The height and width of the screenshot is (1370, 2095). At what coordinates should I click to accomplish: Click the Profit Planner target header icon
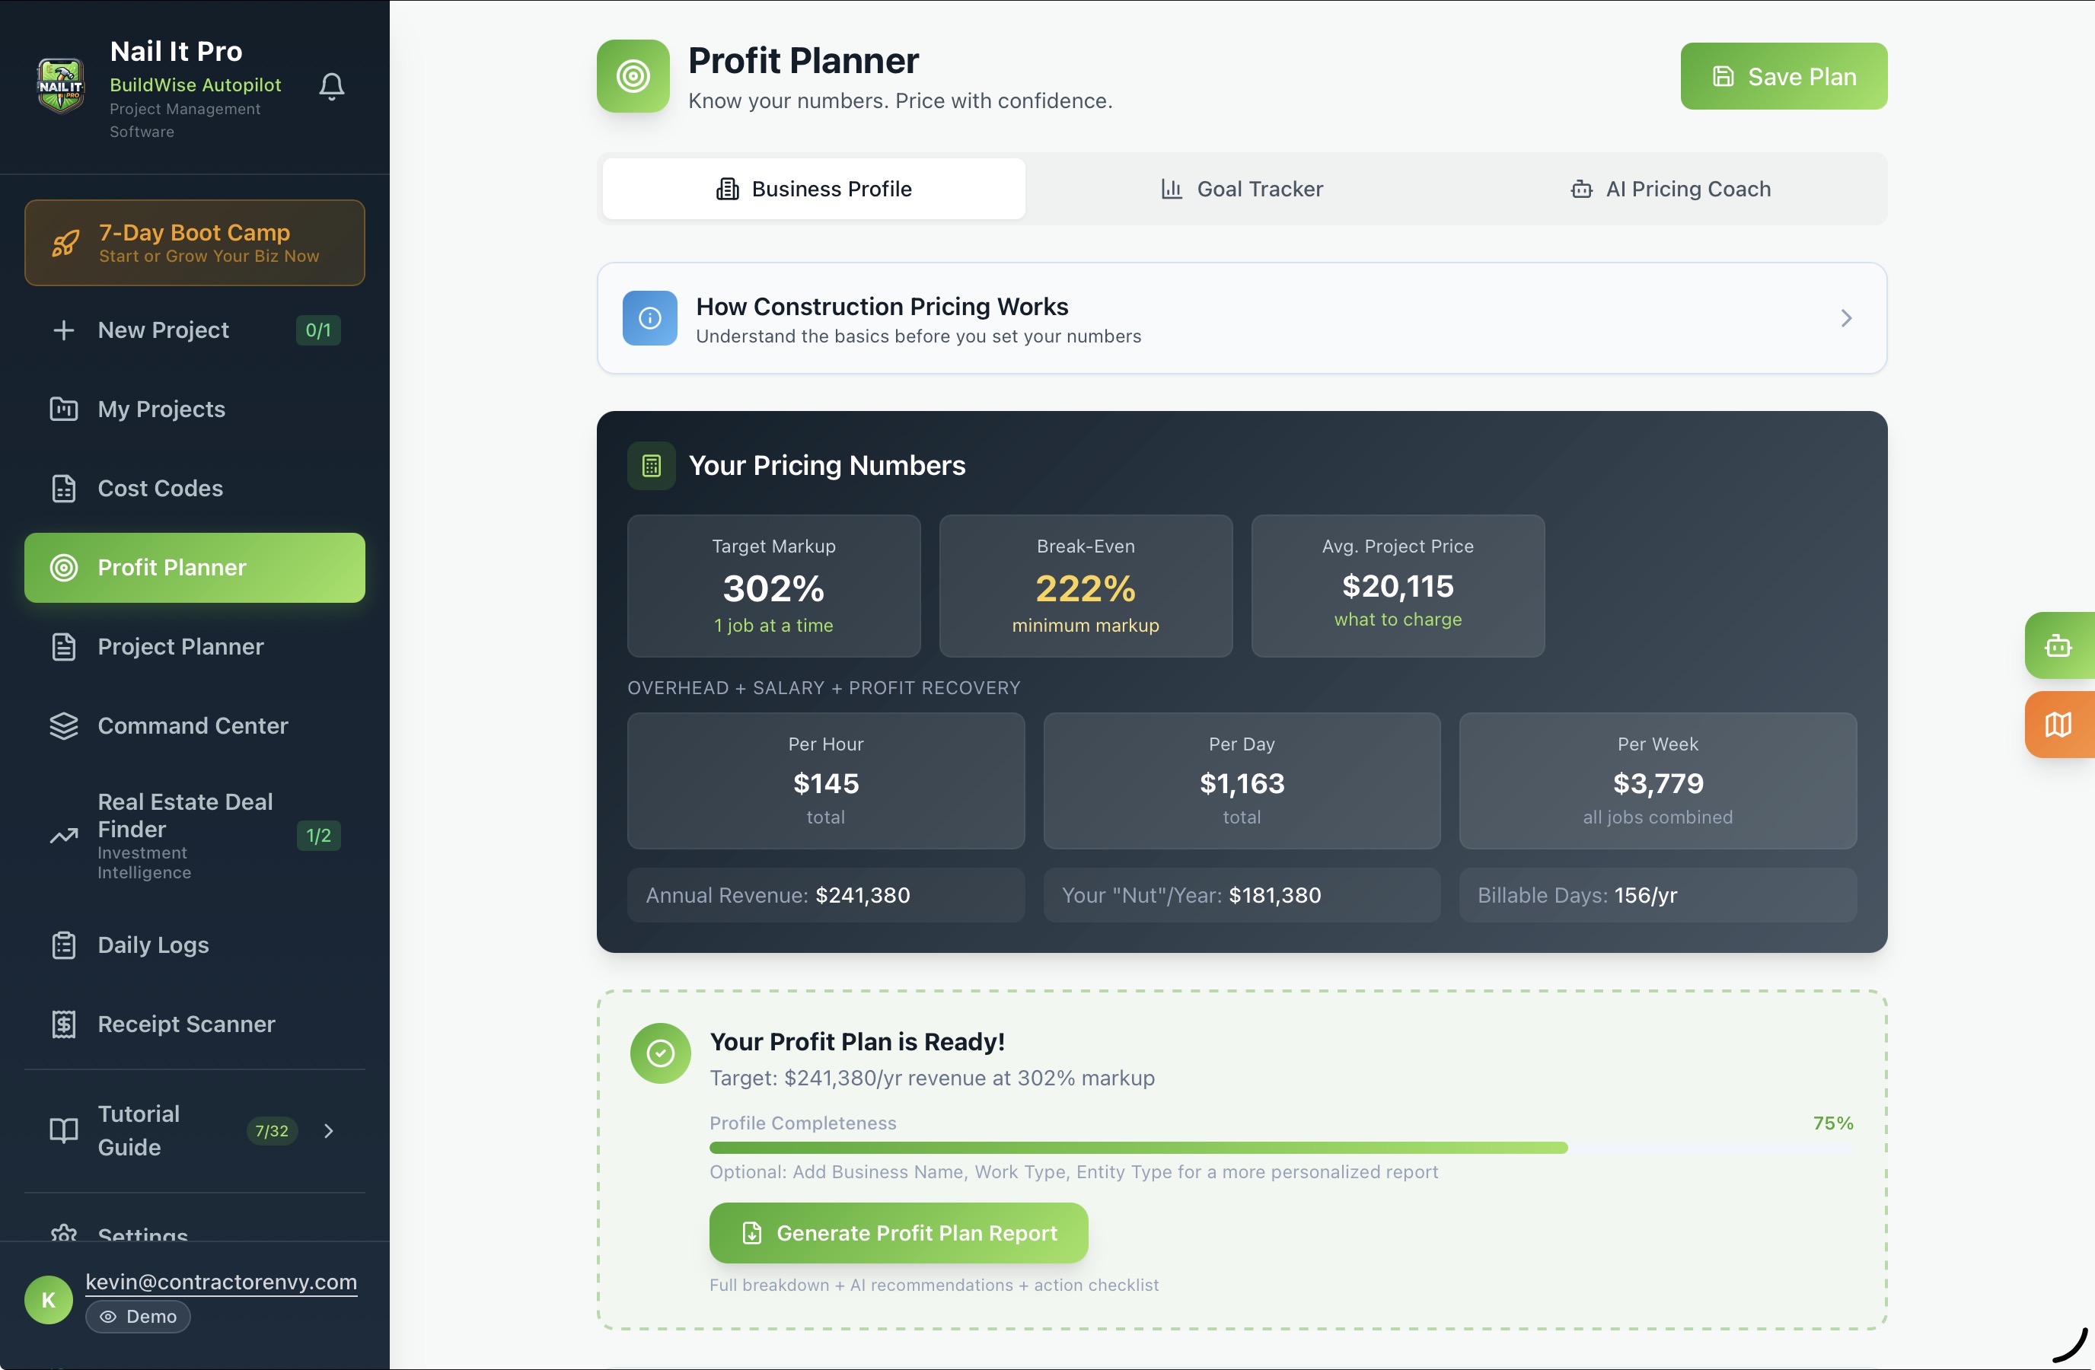[x=633, y=77]
